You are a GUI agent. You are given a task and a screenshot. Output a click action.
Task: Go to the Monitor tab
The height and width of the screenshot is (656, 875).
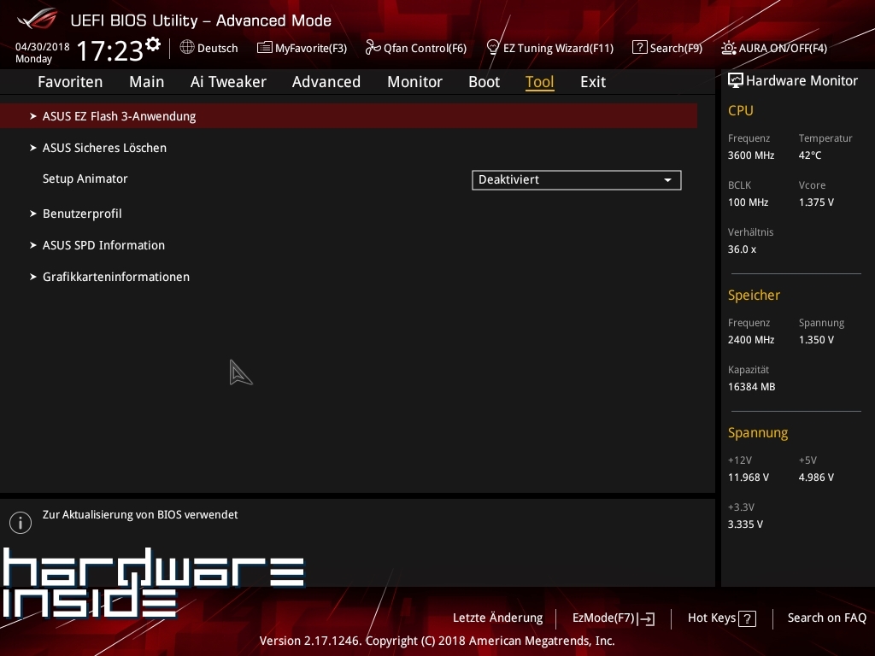414,82
